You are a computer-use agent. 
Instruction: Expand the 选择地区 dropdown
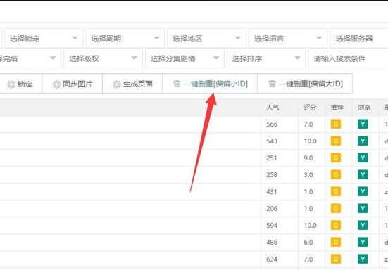[206, 38]
